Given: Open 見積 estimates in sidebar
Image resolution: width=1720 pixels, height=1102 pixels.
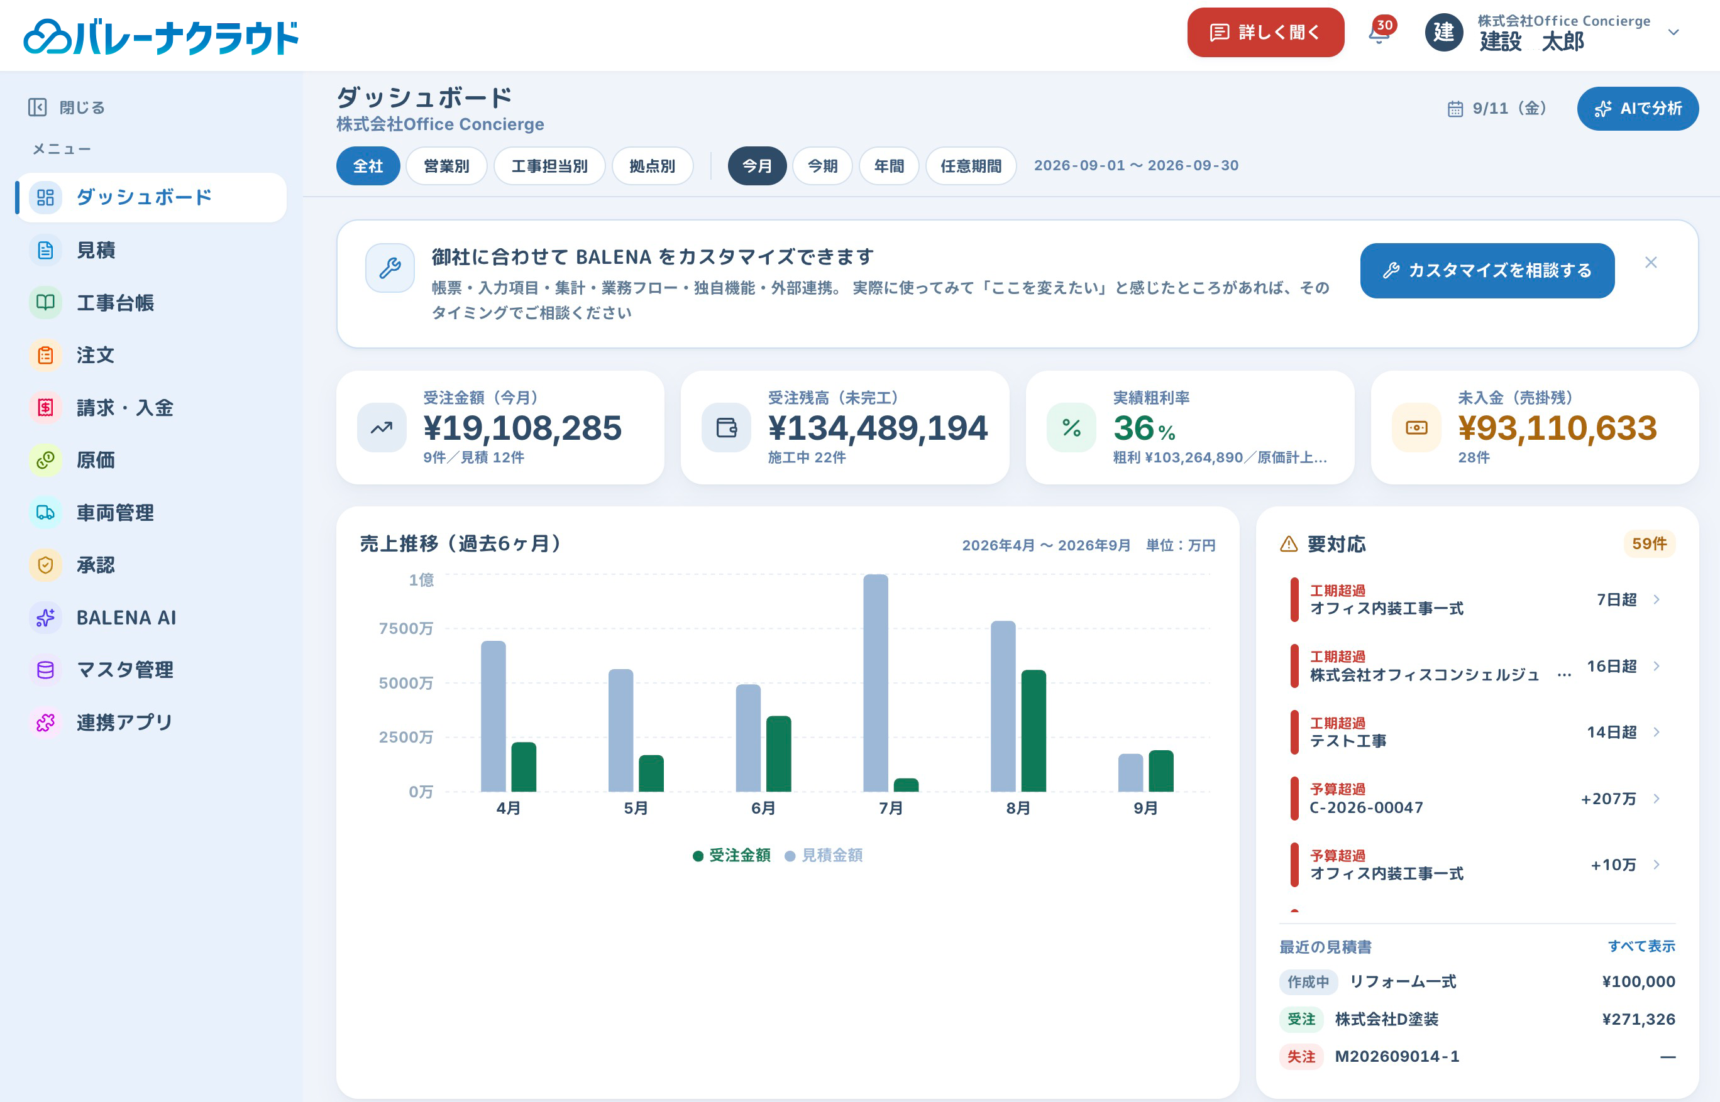Looking at the screenshot, I should 152,249.
